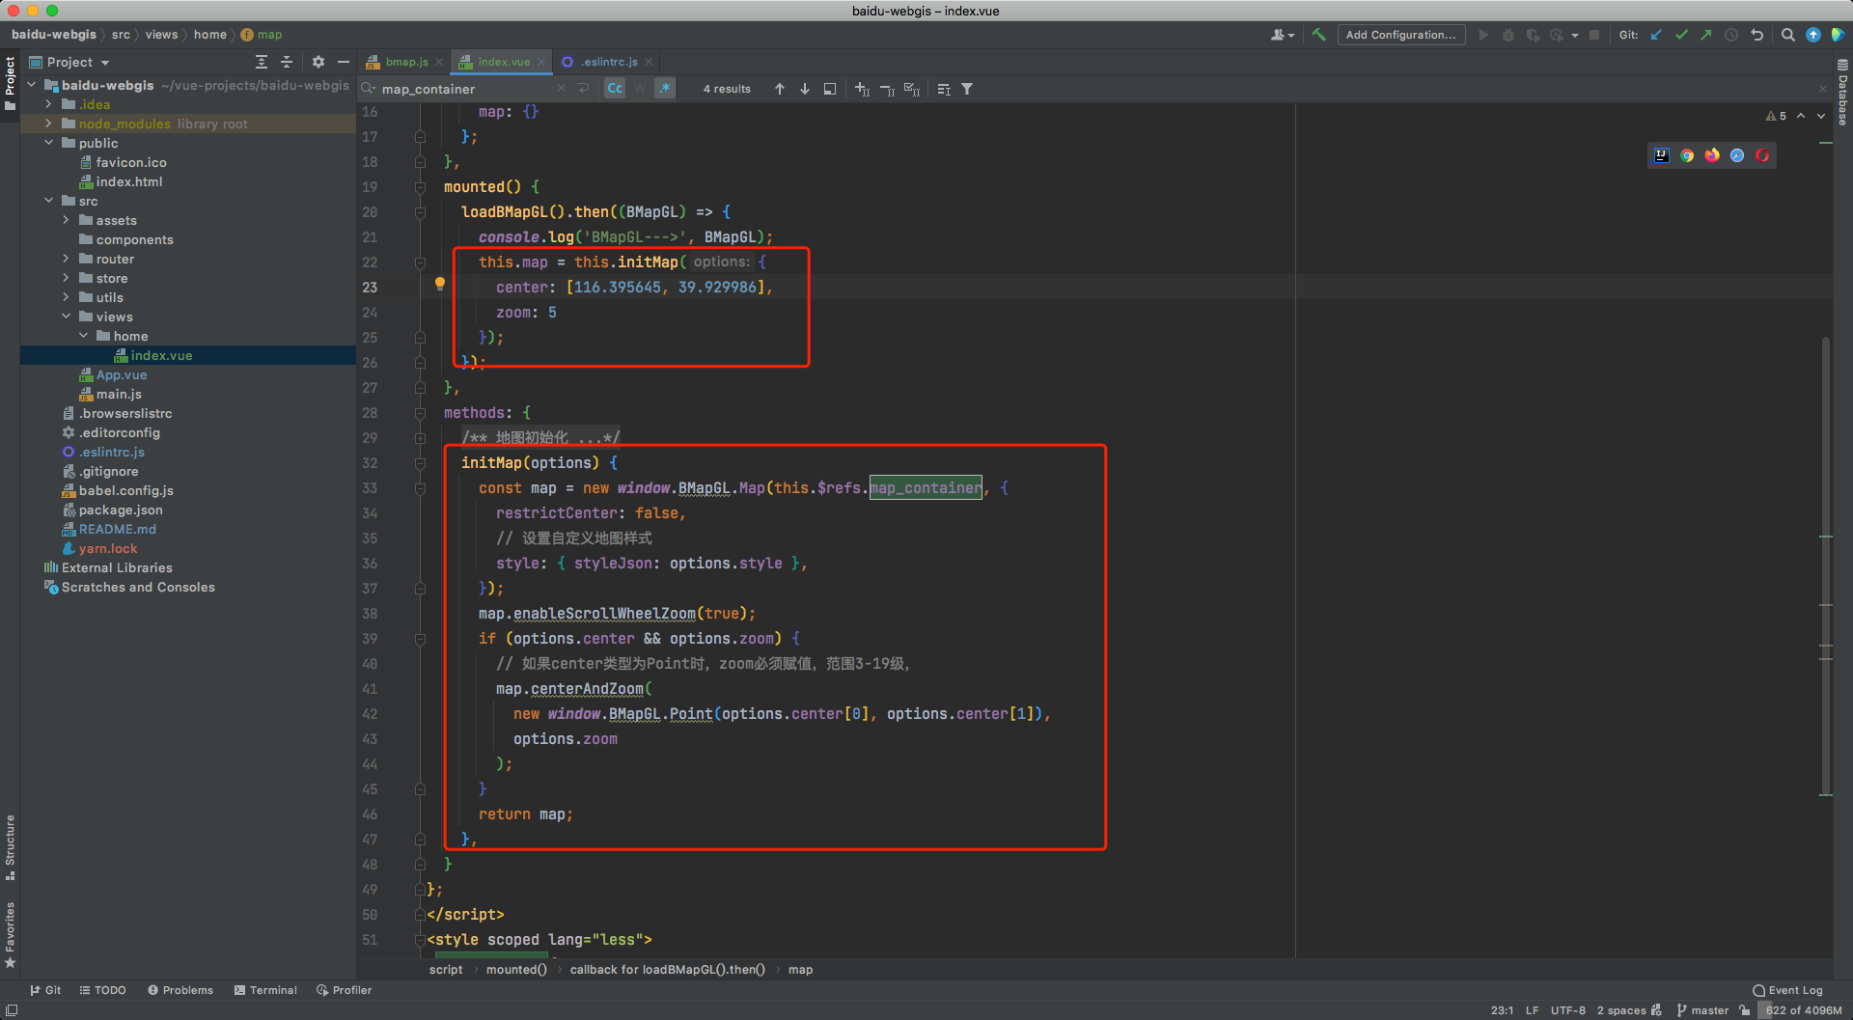
Task: Click the memory indicator 622 of 4096M
Action: click(1802, 1010)
